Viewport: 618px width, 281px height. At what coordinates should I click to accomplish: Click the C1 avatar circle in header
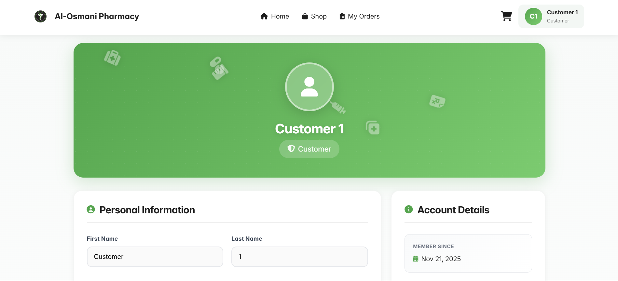coord(533,16)
